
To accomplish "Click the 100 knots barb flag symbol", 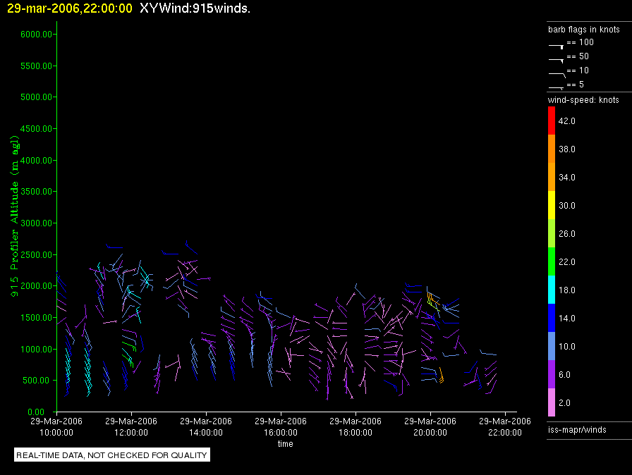I will pyautogui.click(x=556, y=47).
